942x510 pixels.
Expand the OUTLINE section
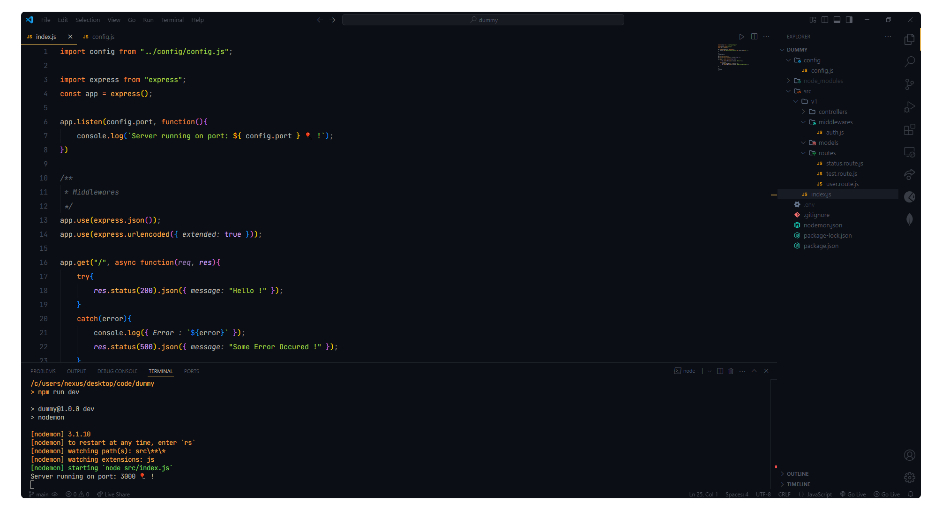click(782, 474)
